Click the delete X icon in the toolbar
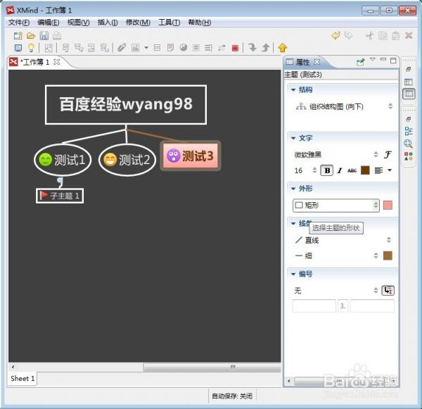422x409 pixels. pyautogui.click(x=409, y=35)
